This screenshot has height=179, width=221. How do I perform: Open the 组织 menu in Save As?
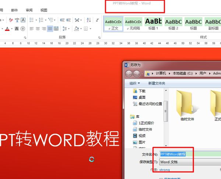[x=134, y=83]
